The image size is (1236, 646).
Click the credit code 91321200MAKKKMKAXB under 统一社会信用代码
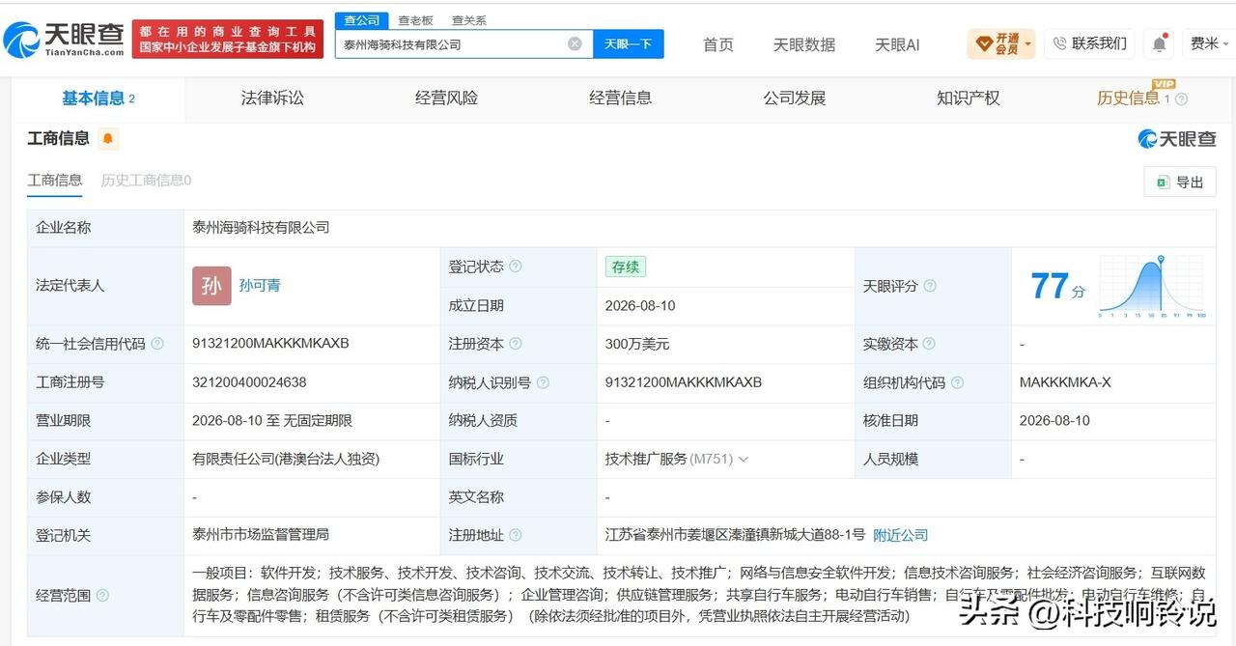pos(270,344)
